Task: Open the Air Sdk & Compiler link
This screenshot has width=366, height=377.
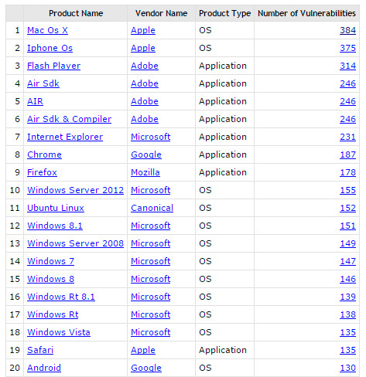Action: pyautogui.click(x=69, y=119)
